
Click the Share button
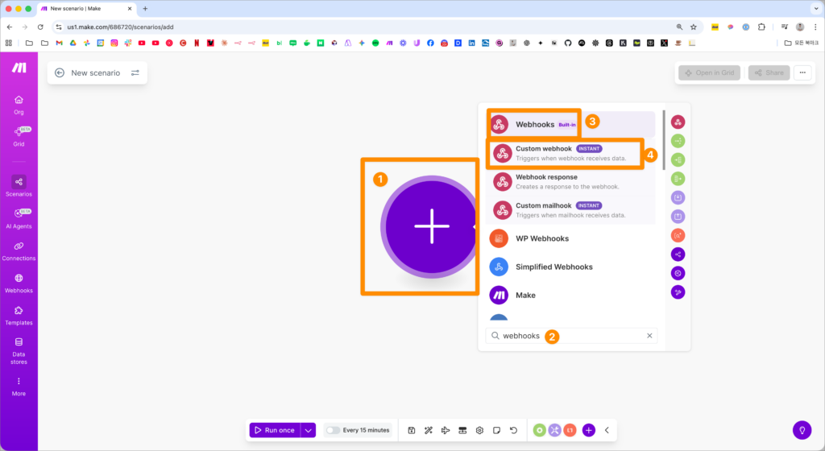tap(768, 72)
